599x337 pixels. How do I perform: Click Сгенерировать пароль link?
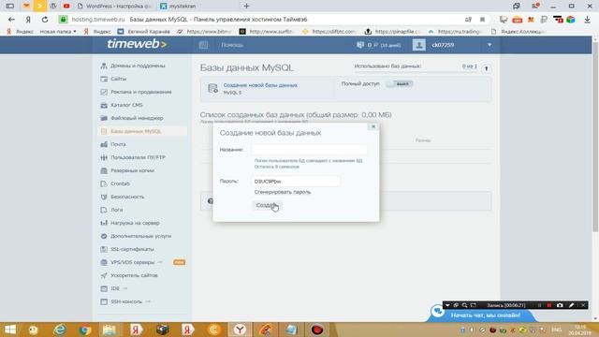pos(283,192)
